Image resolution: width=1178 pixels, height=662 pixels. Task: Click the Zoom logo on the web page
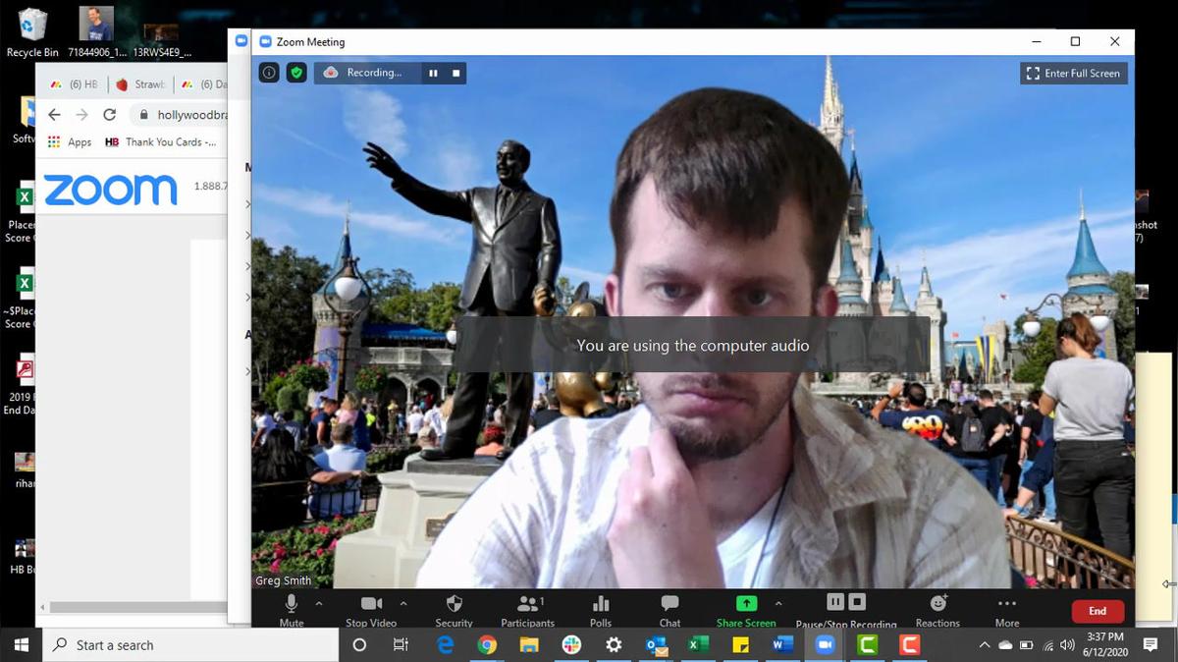110,189
